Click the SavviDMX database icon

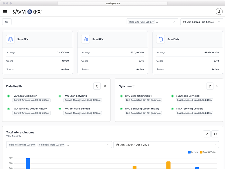click(x=161, y=39)
